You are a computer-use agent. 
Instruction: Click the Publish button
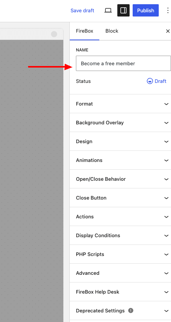pyautogui.click(x=146, y=10)
